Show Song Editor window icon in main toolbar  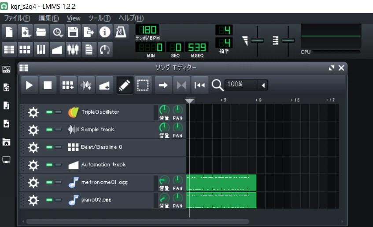click(x=9, y=50)
